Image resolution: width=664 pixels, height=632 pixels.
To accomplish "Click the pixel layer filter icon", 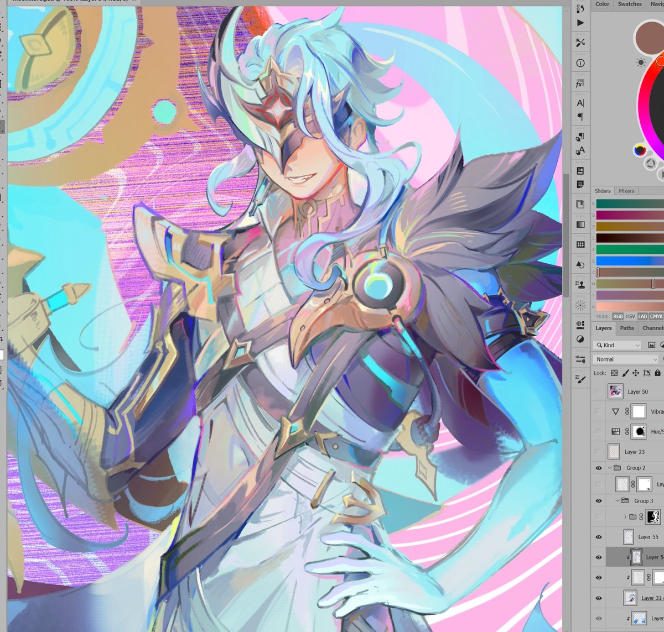I will [x=651, y=345].
